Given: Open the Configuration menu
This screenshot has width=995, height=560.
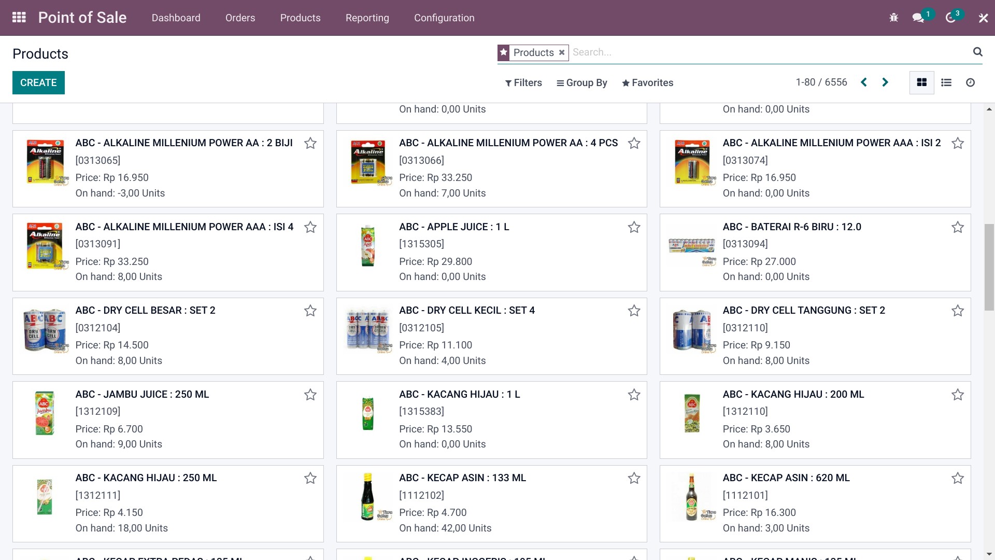Looking at the screenshot, I should point(444,18).
